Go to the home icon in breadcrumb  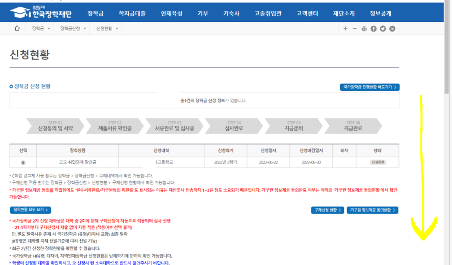click(x=17, y=29)
